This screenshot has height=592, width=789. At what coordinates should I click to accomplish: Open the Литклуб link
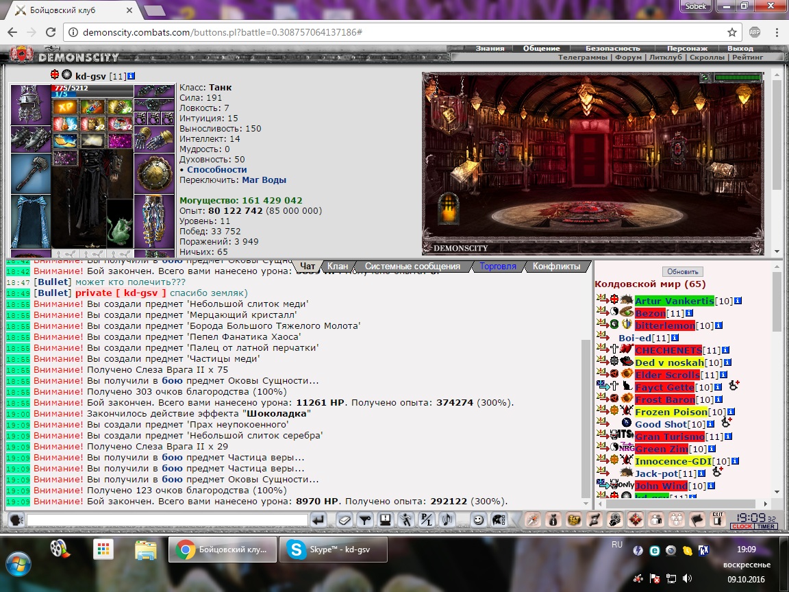coord(665,57)
